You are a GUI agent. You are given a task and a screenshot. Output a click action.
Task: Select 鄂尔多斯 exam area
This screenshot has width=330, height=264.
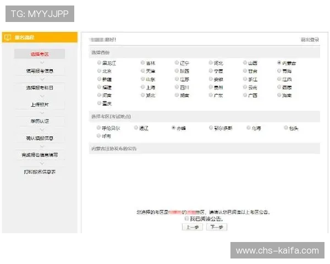pyautogui.click(x=211, y=128)
